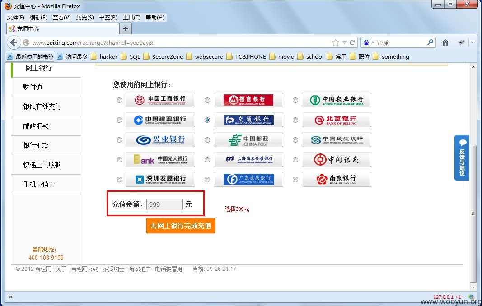Click the 招商银行 bank logo
Viewport: 482px width, 306px height.
(x=248, y=100)
